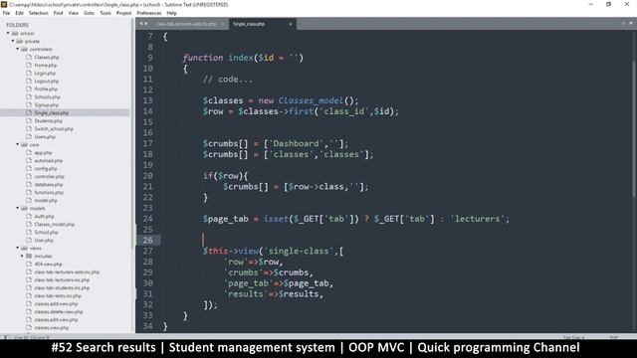Screen dimensions: 637x358
Task: Open 404.view.php in the views folder
Action: [x=48, y=265]
